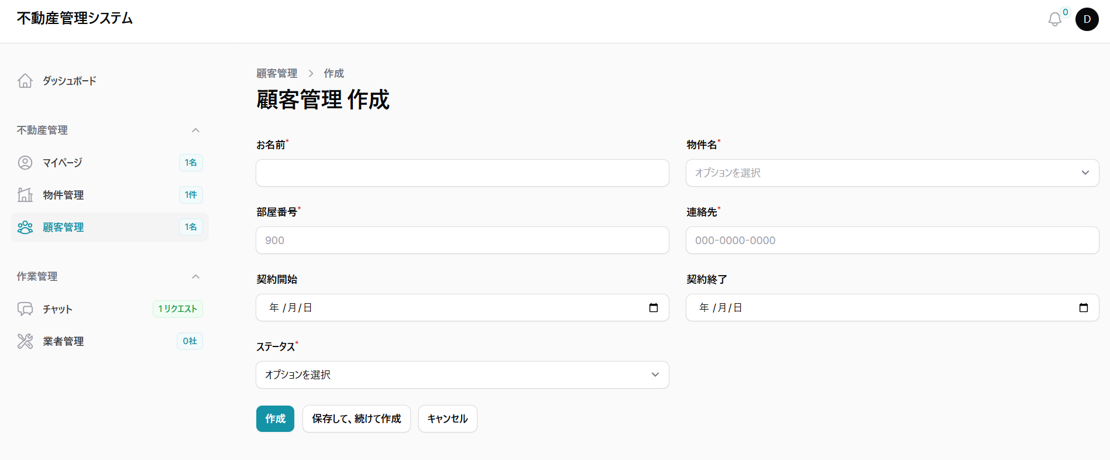
Task: Open the 物件名 dropdown
Action: tap(892, 173)
